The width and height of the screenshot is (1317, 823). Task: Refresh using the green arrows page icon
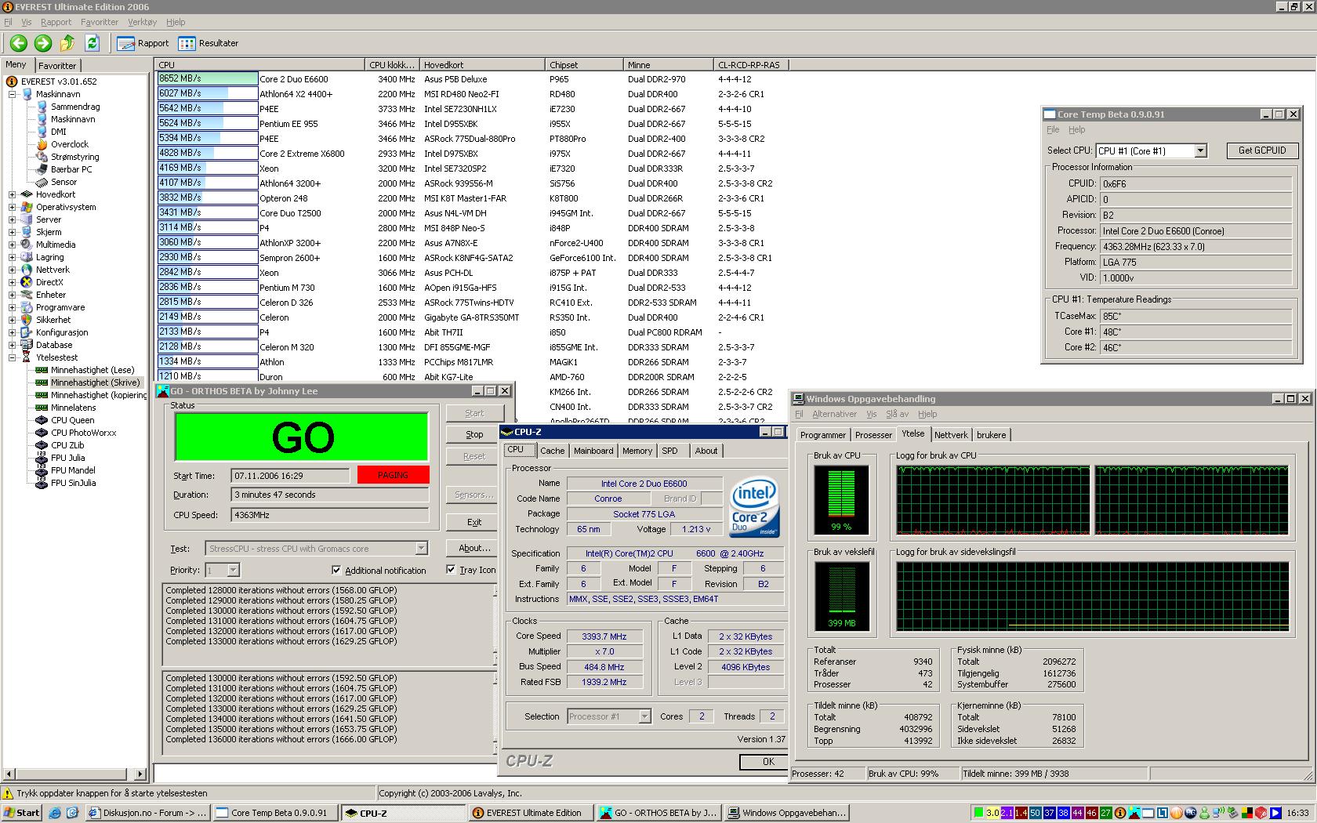click(x=92, y=43)
